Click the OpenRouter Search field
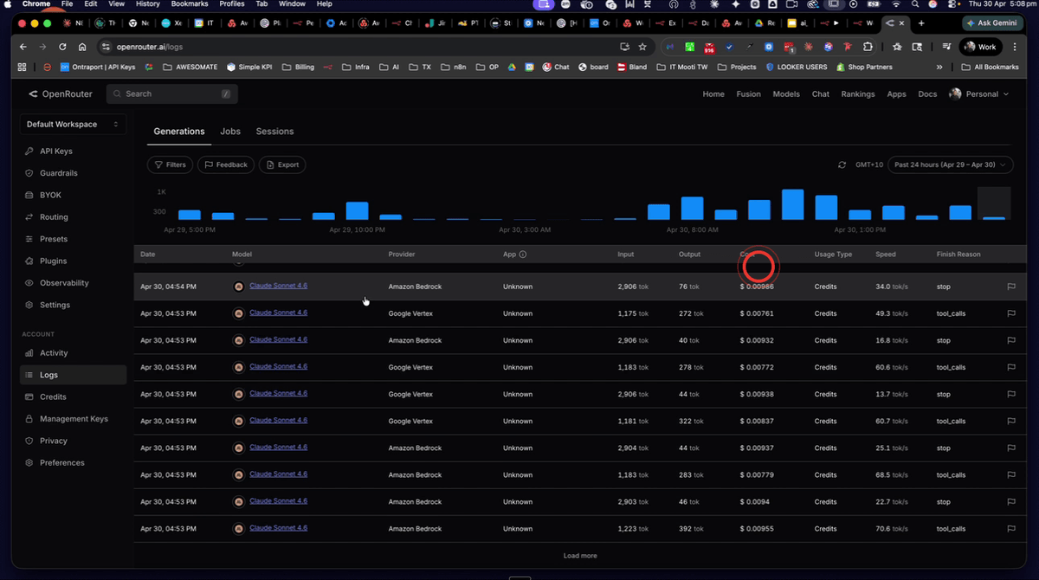This screenshot has height=580, width=1039. click(172, 93)
